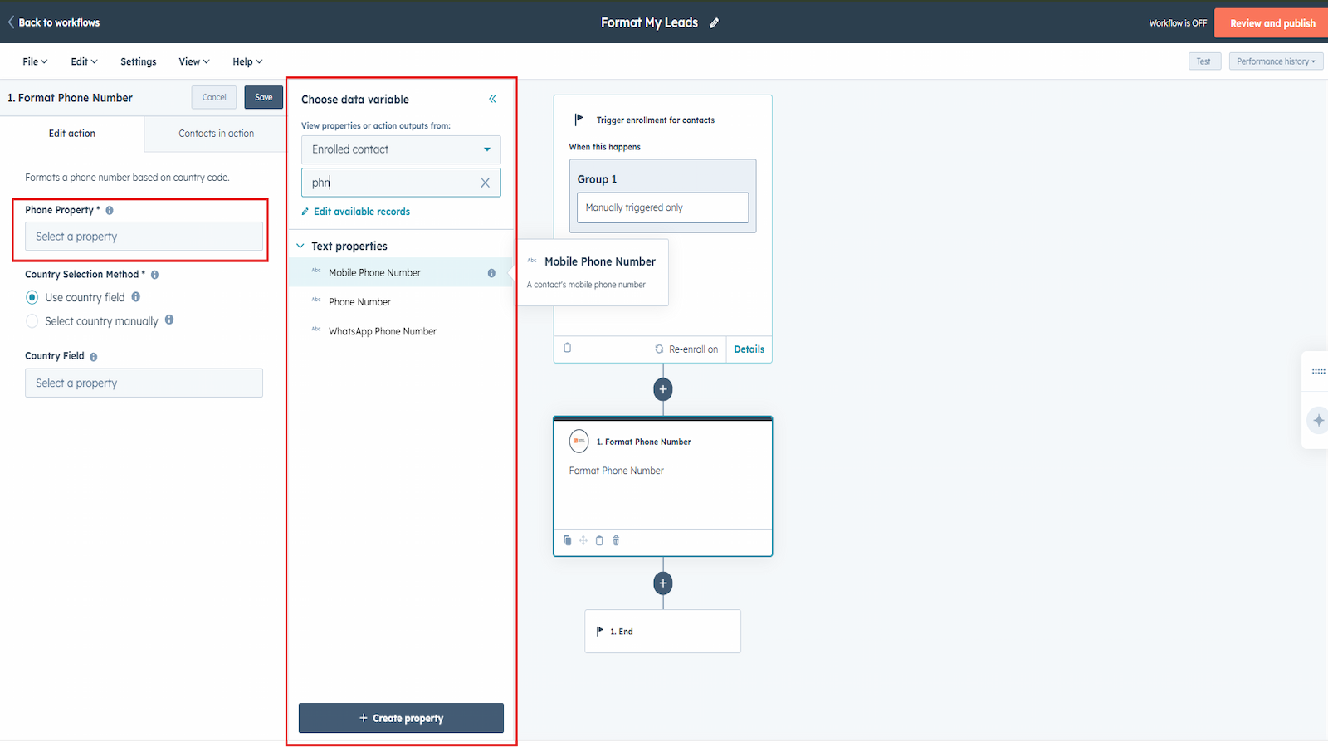Select the Use country field radio button

coord(32,297)
